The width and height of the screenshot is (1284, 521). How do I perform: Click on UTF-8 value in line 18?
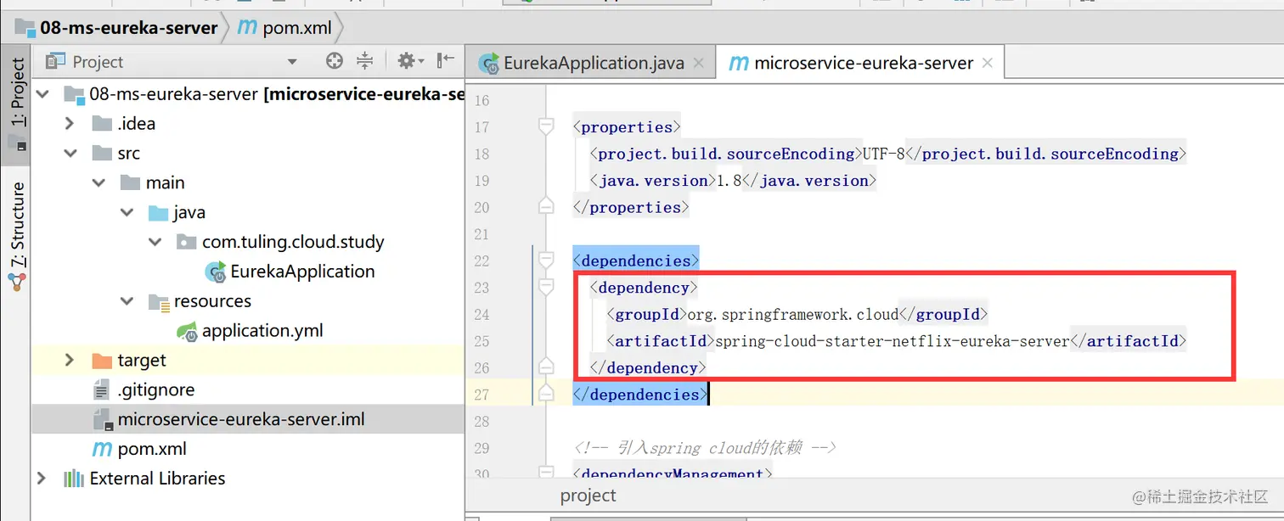tap(884, 154)
